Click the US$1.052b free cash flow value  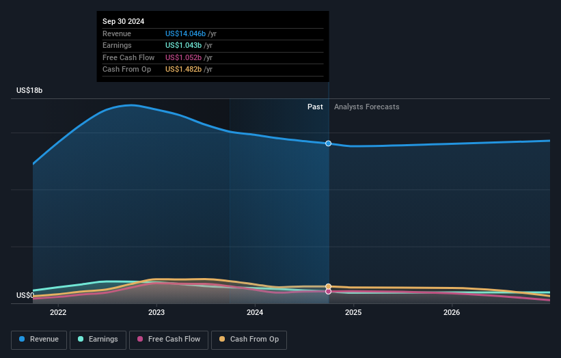[183, 57]
